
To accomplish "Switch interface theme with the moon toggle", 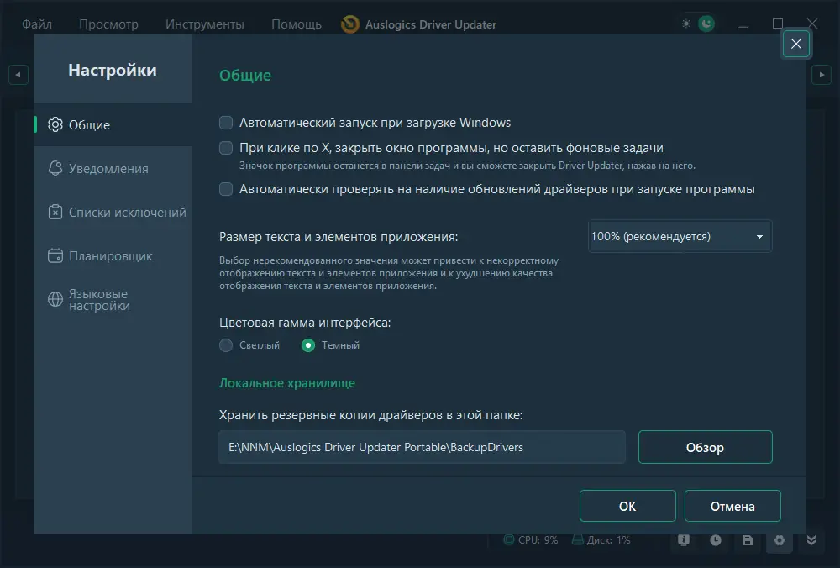I will pos(706,23).
